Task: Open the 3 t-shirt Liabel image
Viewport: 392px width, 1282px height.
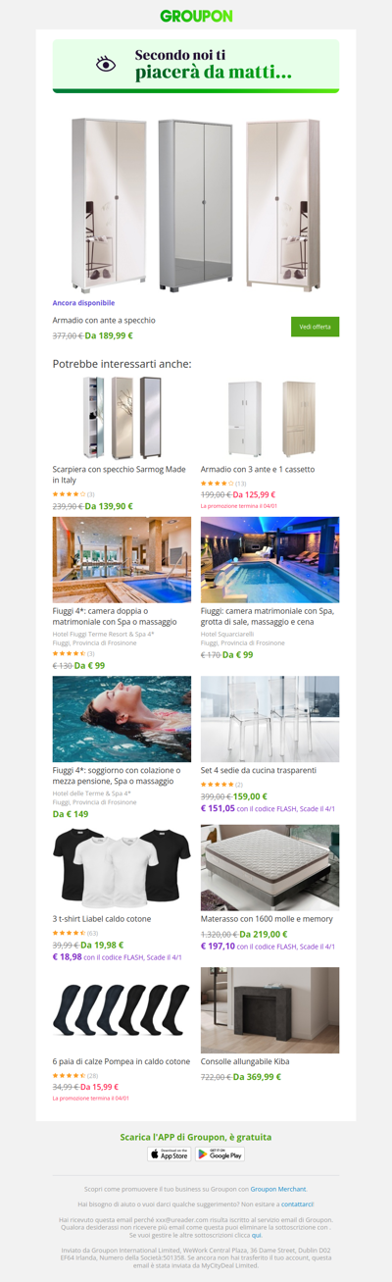Action: click(122, 867)
